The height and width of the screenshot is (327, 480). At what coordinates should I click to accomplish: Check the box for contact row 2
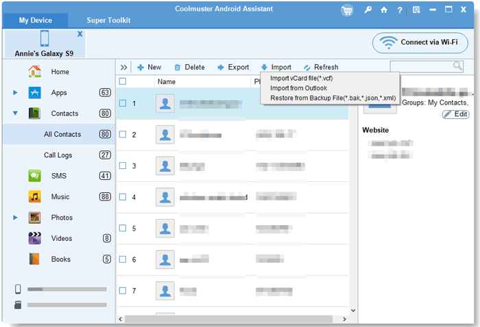[x=123, y=134]
